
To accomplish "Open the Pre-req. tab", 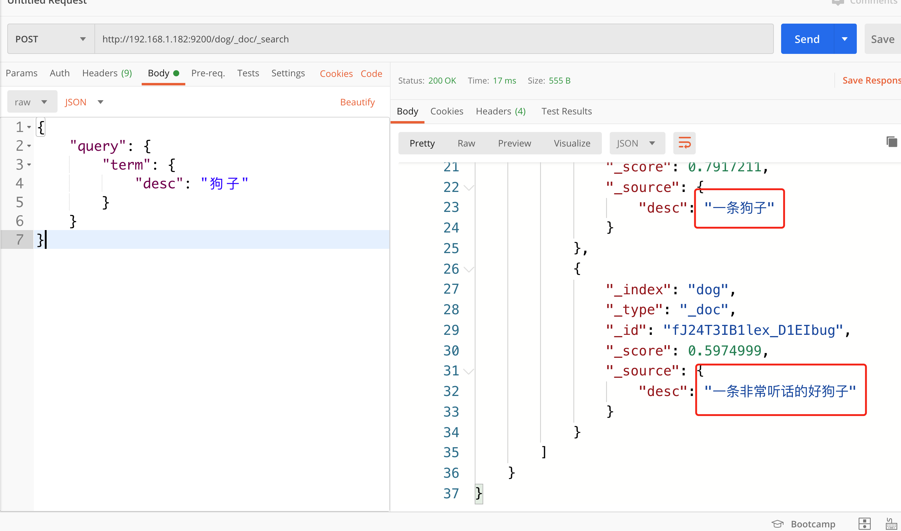I will 208,73.
